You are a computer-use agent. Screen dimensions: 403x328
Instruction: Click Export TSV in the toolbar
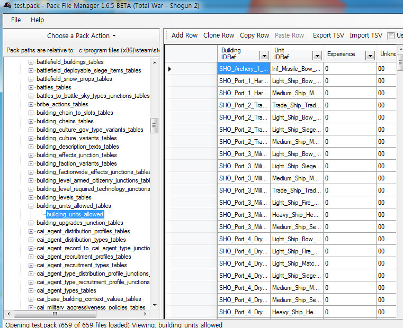328,35
